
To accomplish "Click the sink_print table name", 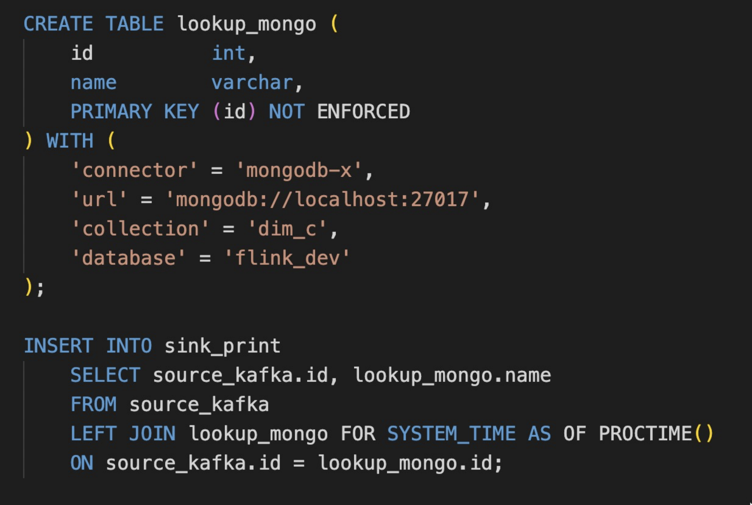I will [223, 346].
